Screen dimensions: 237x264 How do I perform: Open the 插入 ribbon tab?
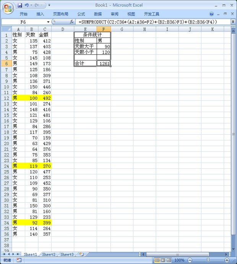(x=40, y=14)
